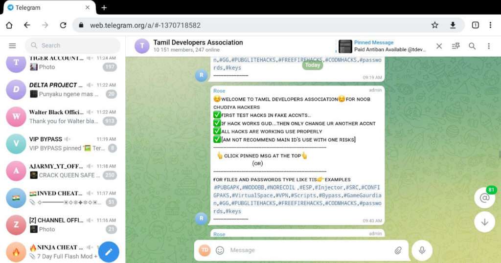Open browser downloads icon
The height and width of the screenshot is (263, 501).
(x=453, y=25)
